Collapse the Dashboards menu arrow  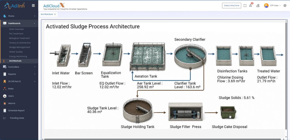point(35,23)
